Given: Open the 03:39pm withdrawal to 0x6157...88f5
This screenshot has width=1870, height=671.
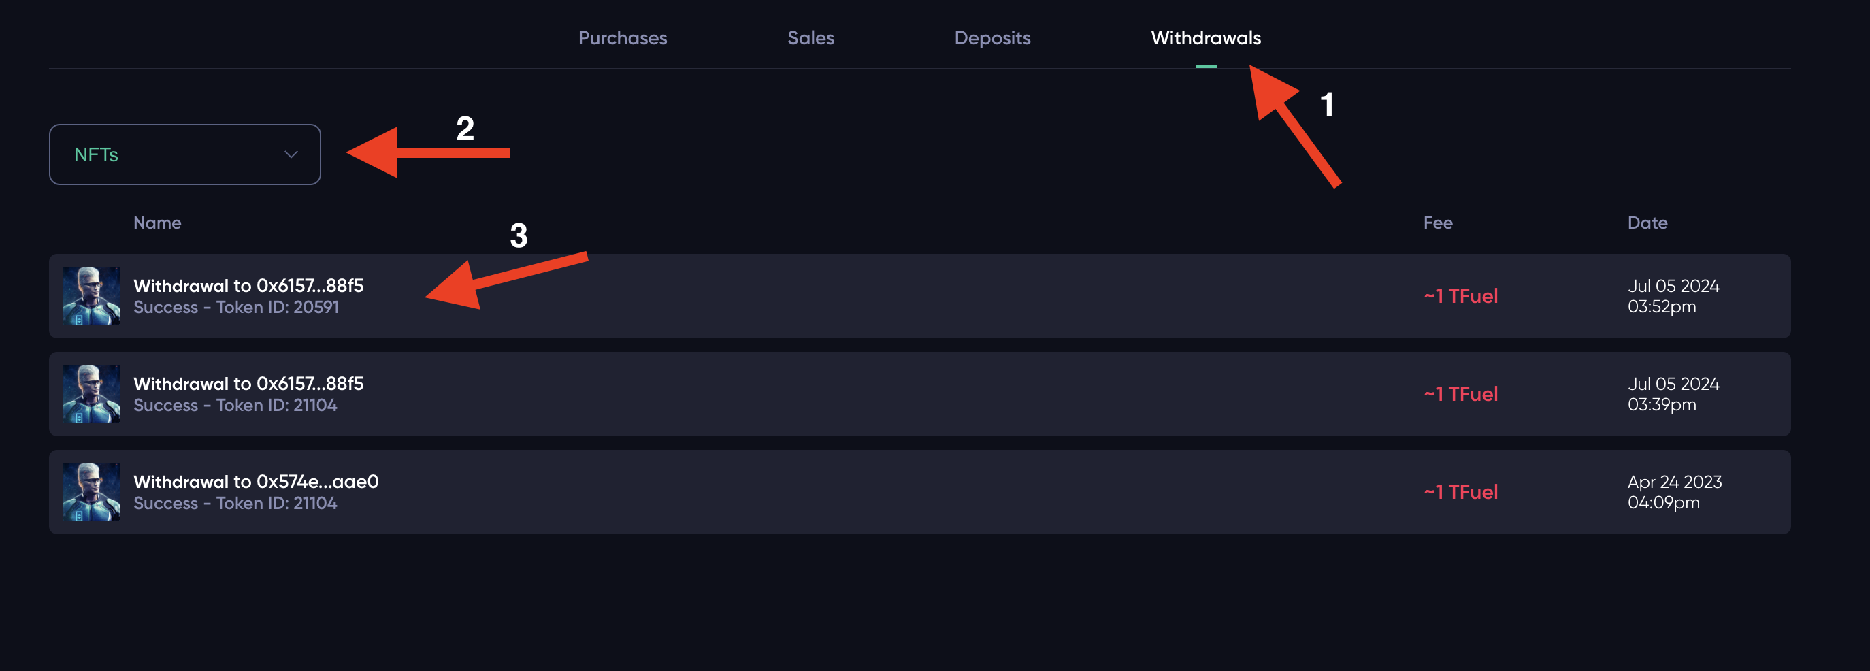Looking at the screenshot, I should pos(919,393).
